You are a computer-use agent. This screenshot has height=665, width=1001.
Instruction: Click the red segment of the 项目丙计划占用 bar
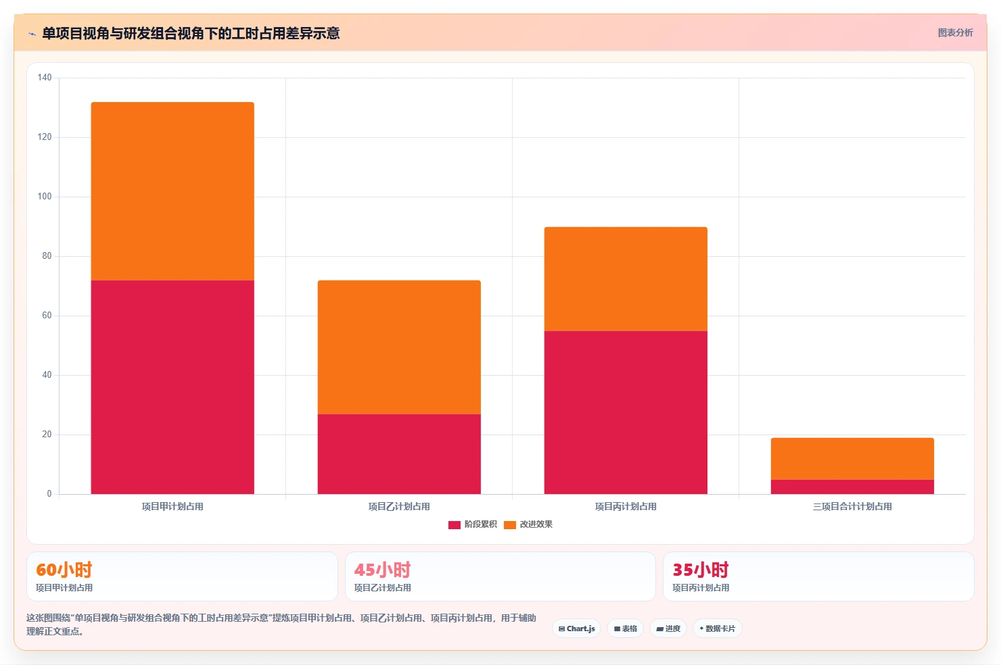pyautogui.click(x=626, y=412)
